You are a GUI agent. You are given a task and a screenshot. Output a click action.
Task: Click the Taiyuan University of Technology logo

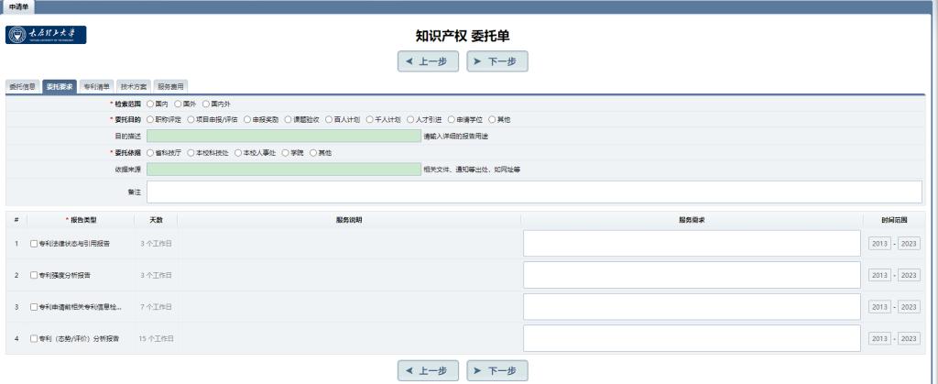coord(47,35)
